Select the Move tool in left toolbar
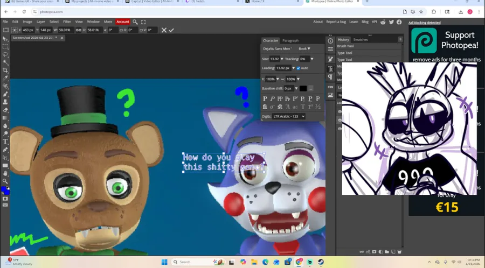Viewport: 485px width, 268px height. pyautogui.click(x=5, y=39)
